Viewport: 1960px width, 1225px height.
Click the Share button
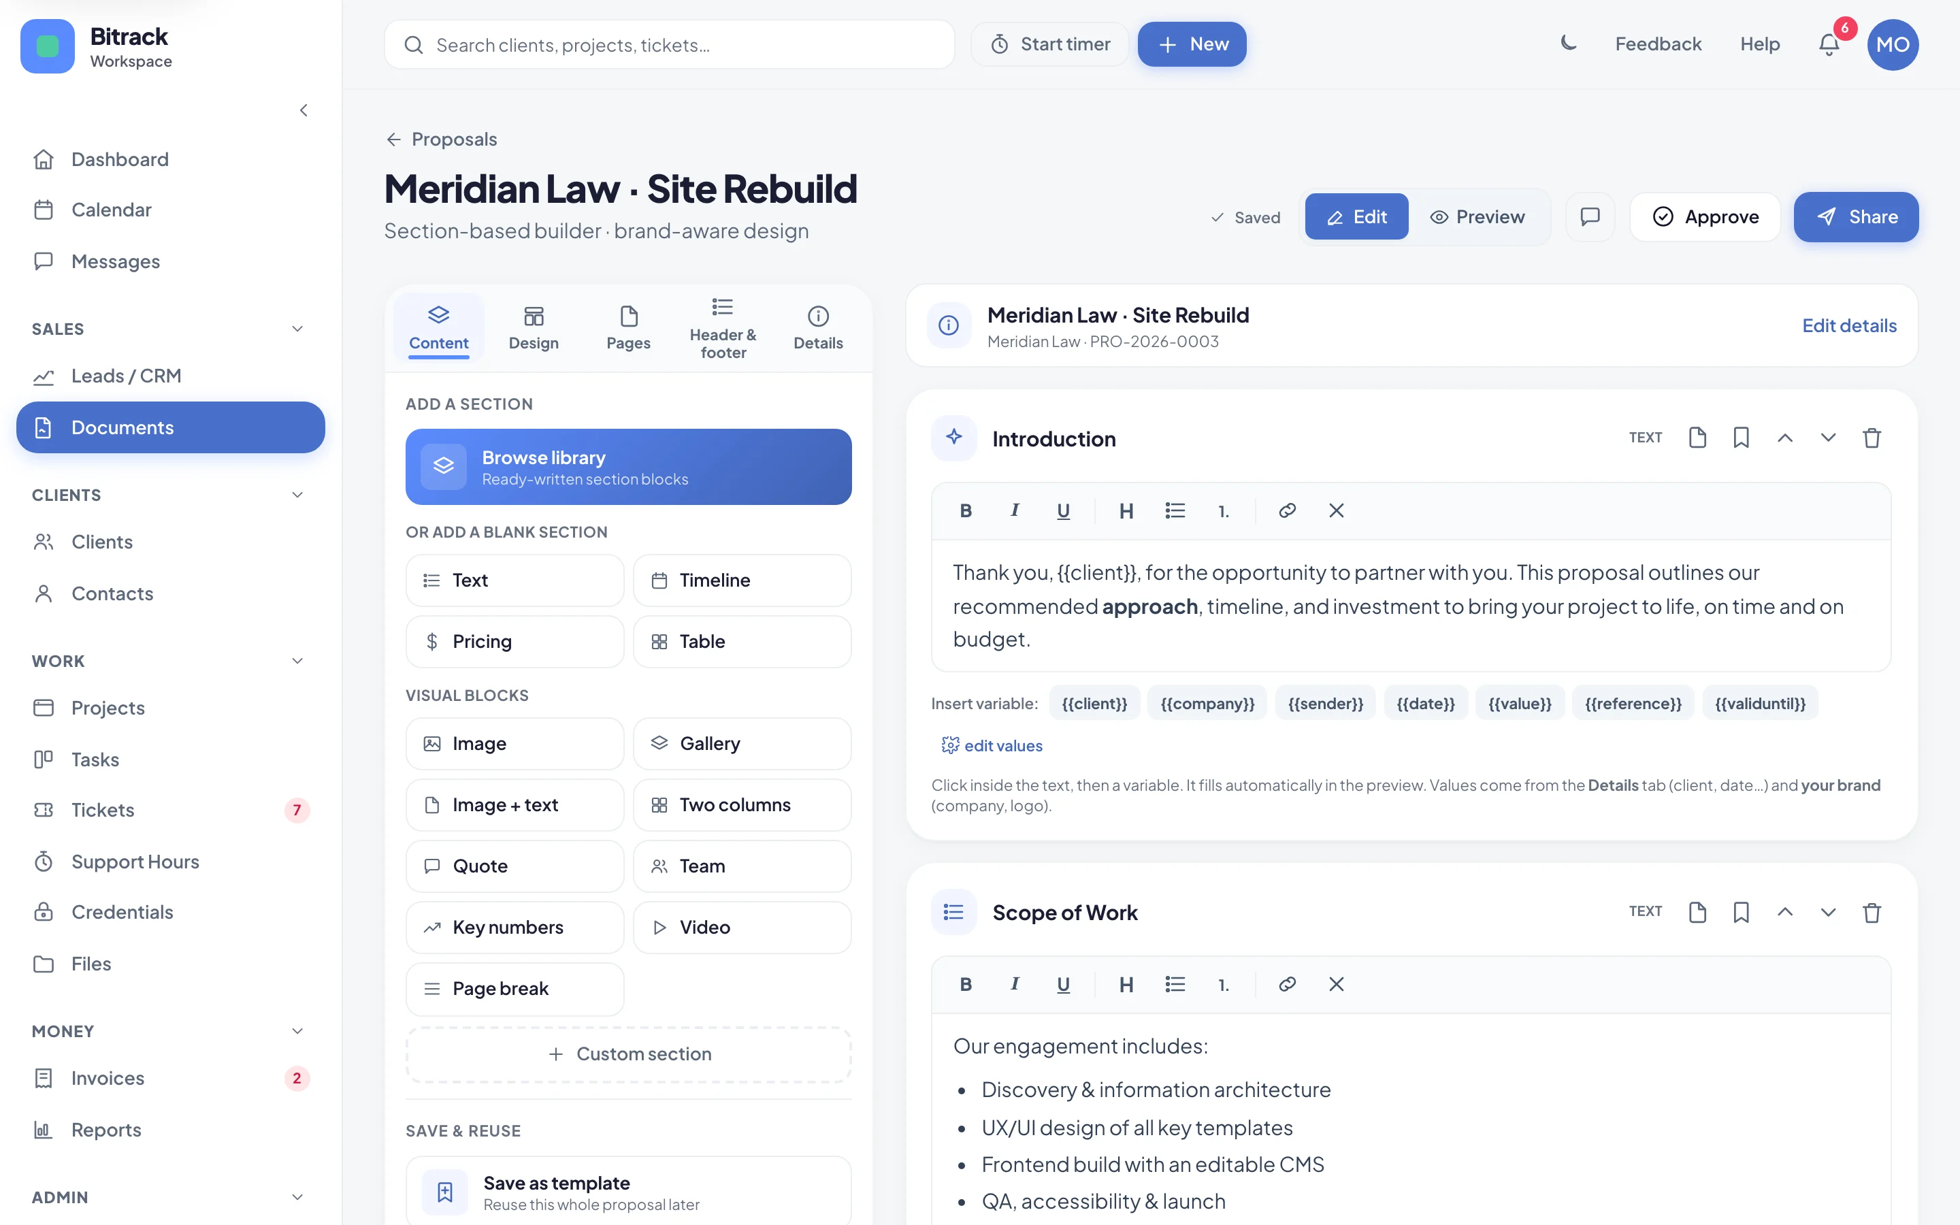click(x=1857, y=216)
